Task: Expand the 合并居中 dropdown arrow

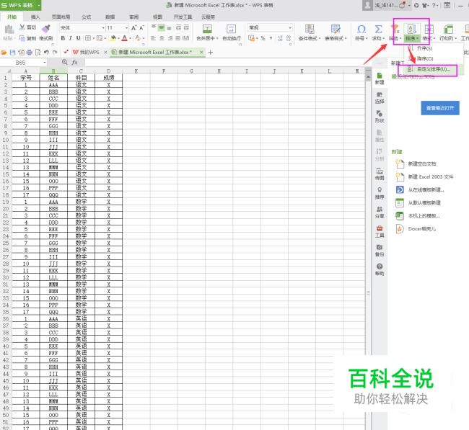Action: pos(217,38)
